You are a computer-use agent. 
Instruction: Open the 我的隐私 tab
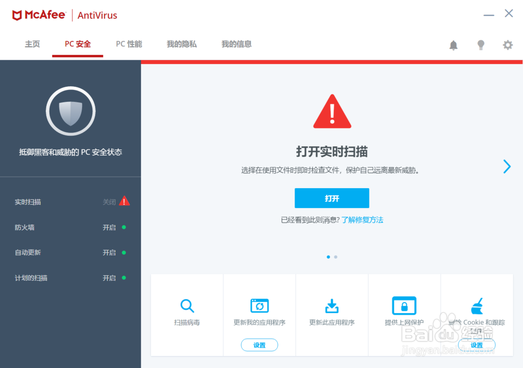pyautogui.click(x=181, y=44)
